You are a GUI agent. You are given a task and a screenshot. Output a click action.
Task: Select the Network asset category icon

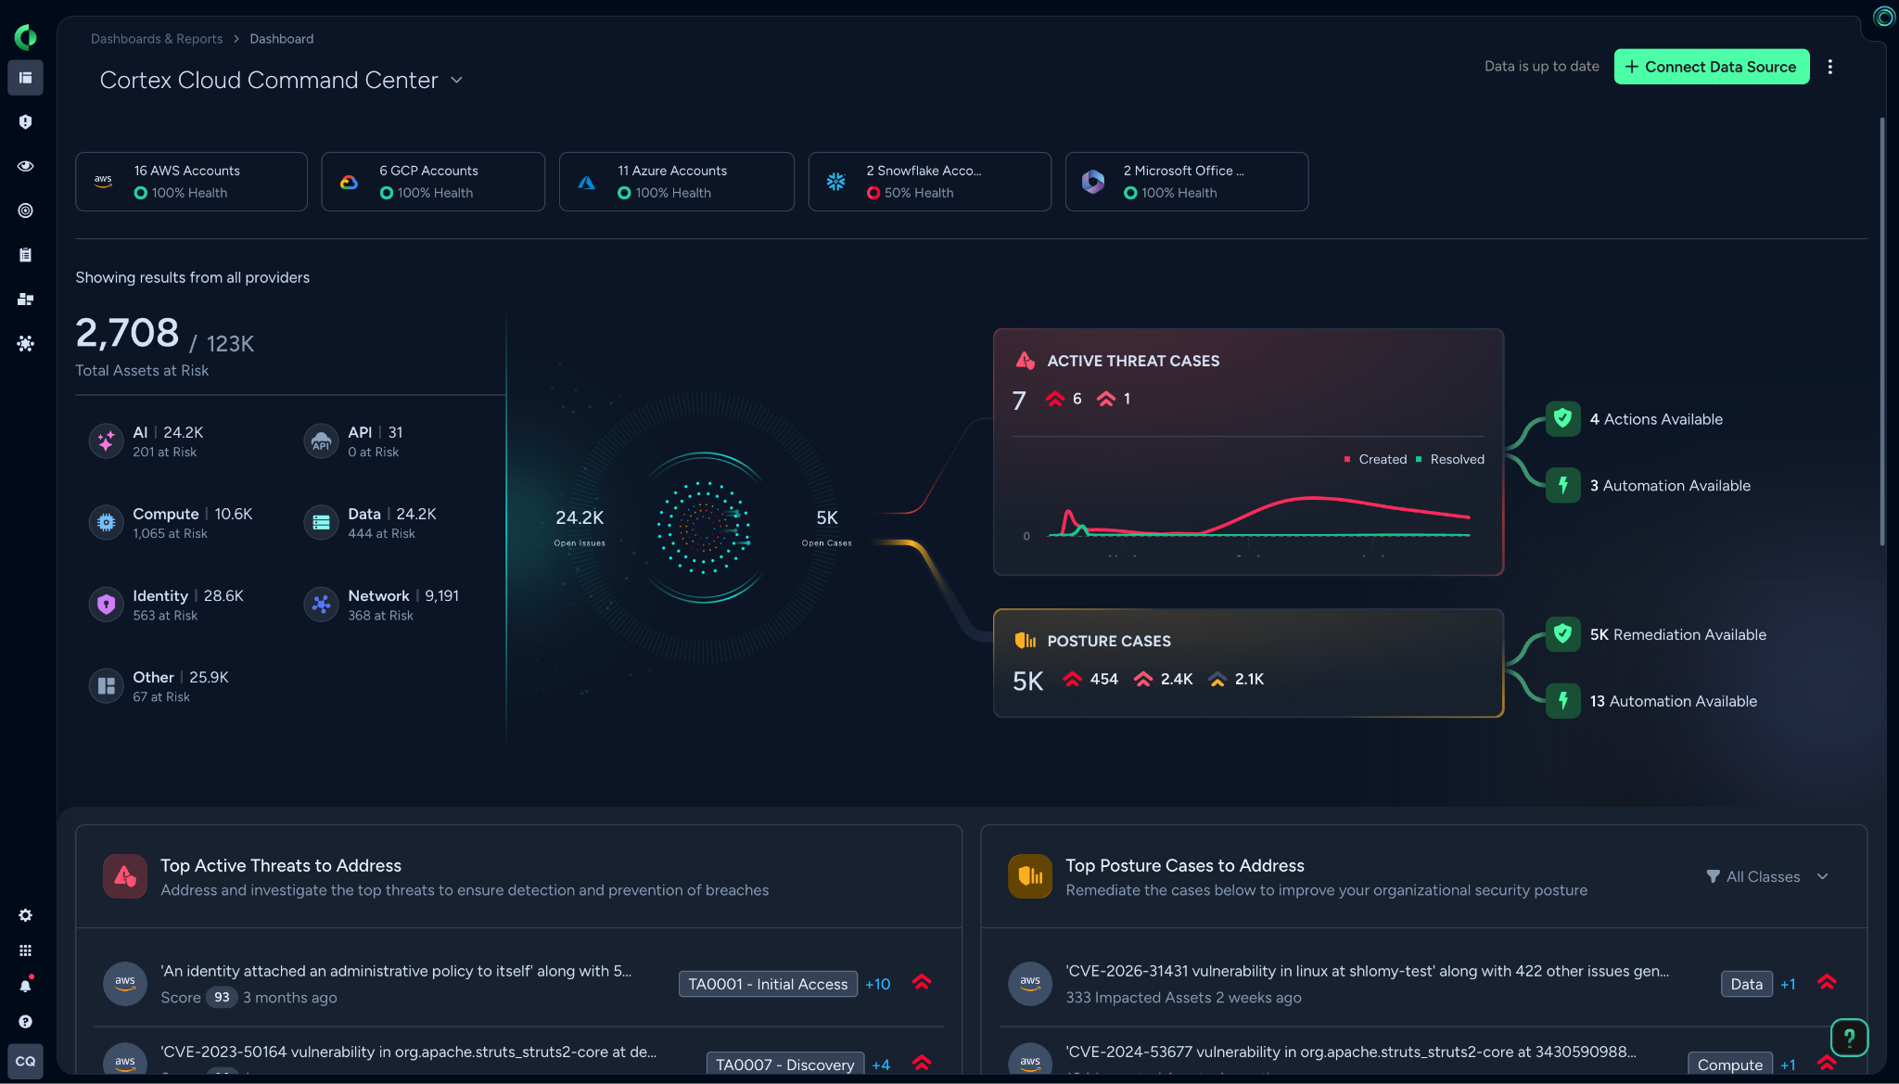(321, 605)
